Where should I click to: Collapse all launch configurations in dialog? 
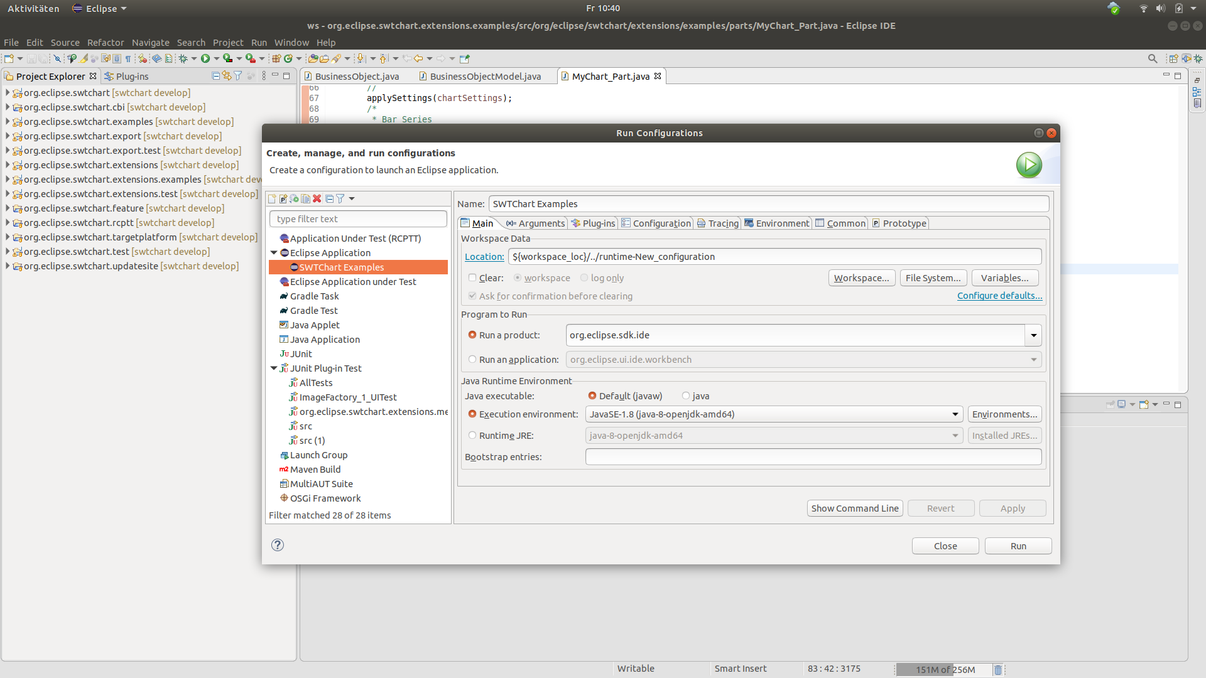(x=329, y=198)
